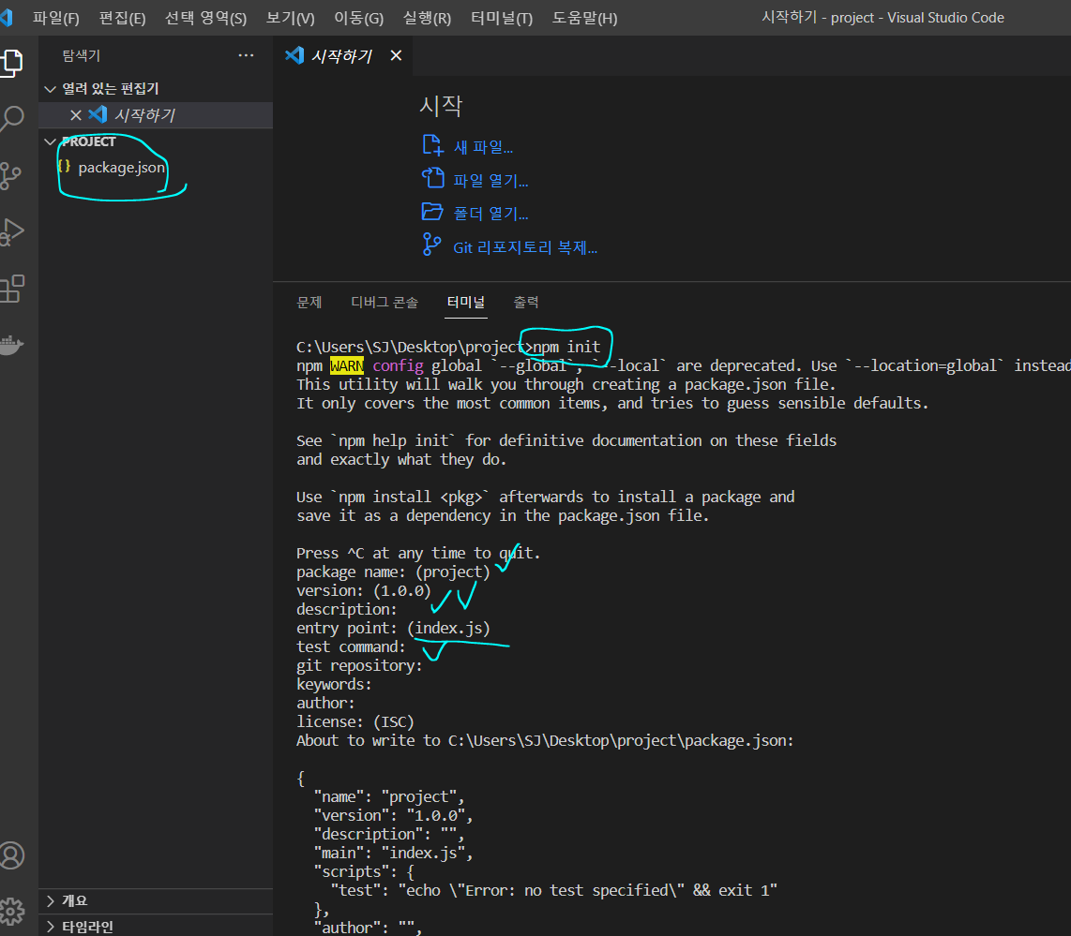Switch to the 디버그 콘솔 panel tab
This screenshot has width=1071, height=936.
[385, 303]
